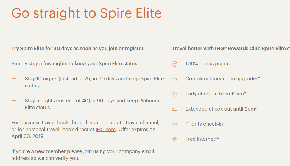The height and width of the screenshot is (166, 290).
Task: Click the medal icon beside Stay 10 nights
Action: pyautogui.click(x=14, y=79)
